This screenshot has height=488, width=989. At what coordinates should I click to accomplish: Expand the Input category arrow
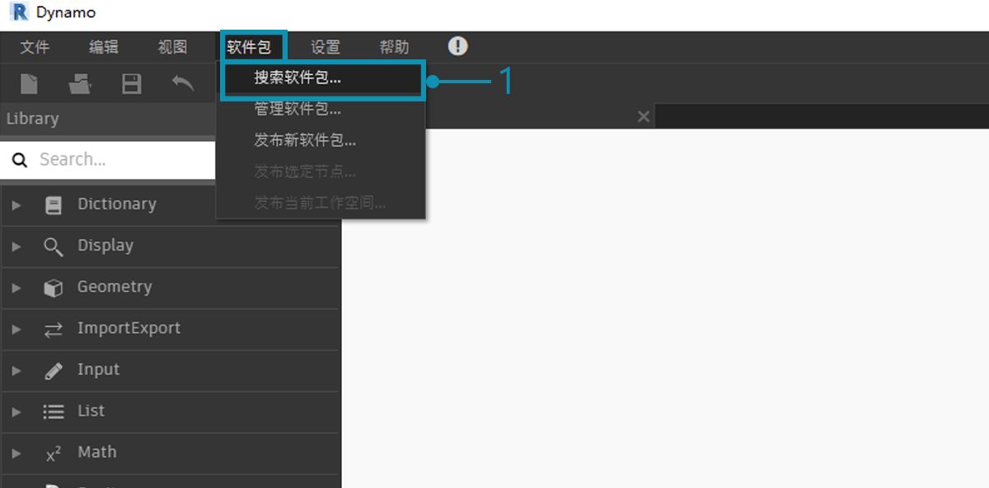(x=16, y=370)
